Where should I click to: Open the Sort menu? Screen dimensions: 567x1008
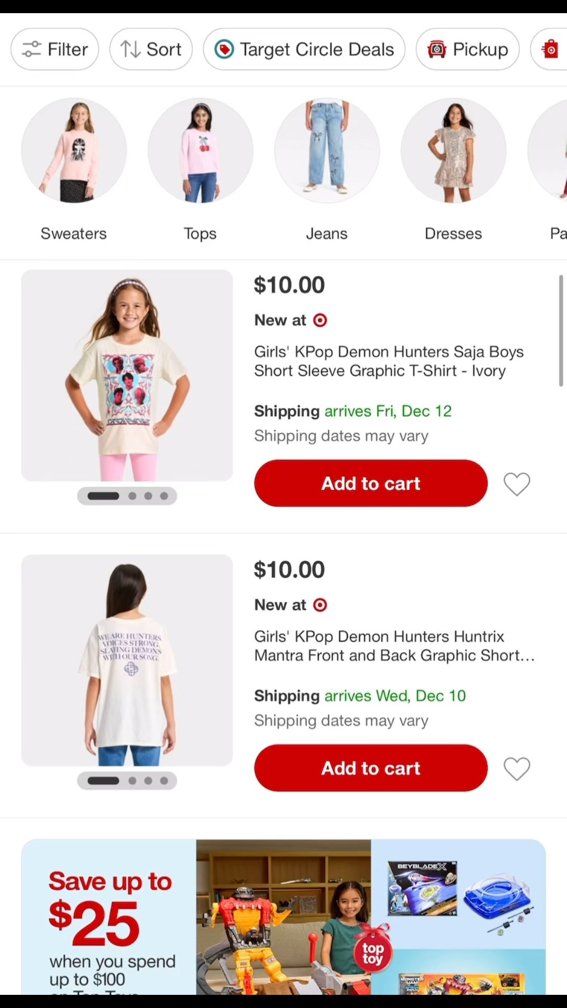click(x=151, y=49)
